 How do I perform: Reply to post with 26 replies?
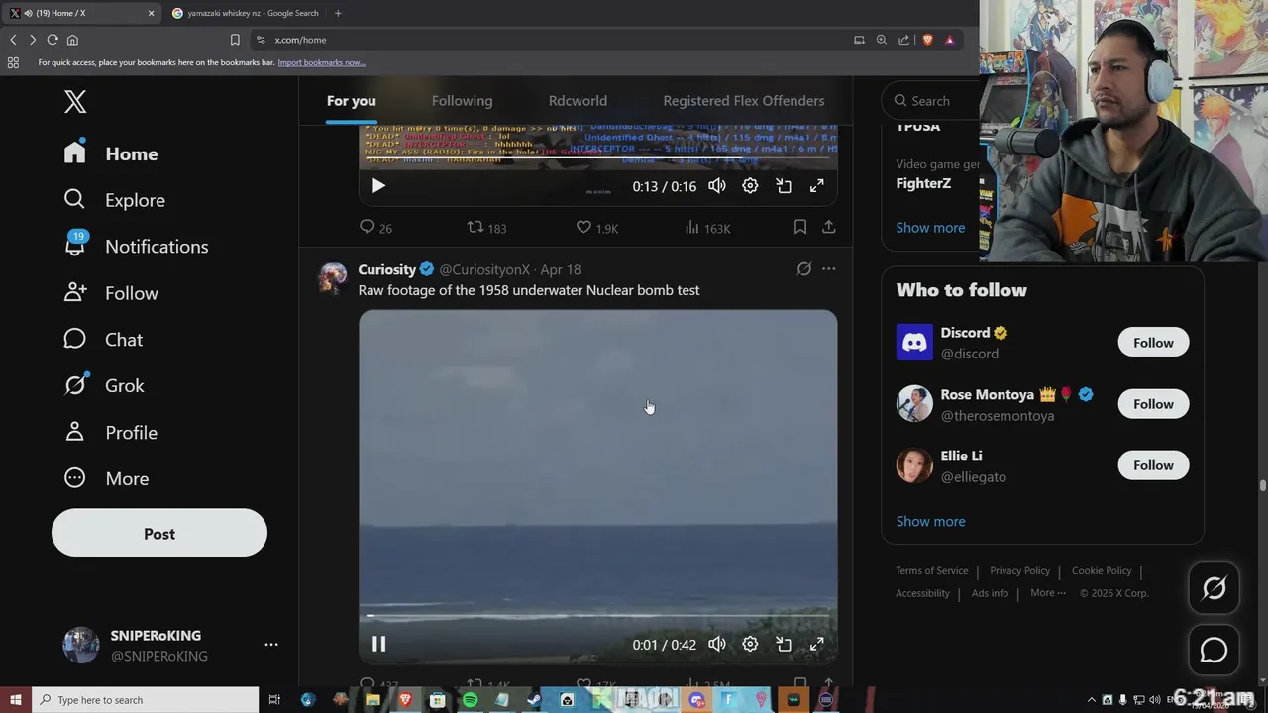coord(375,228)
